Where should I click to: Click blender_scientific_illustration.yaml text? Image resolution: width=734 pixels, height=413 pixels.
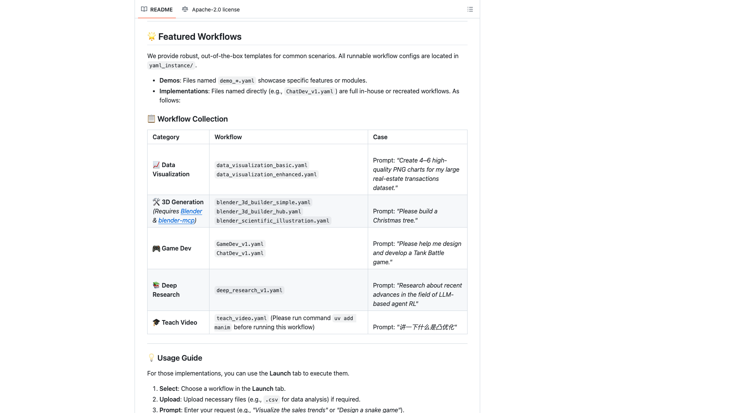click(x=273, y=221)
